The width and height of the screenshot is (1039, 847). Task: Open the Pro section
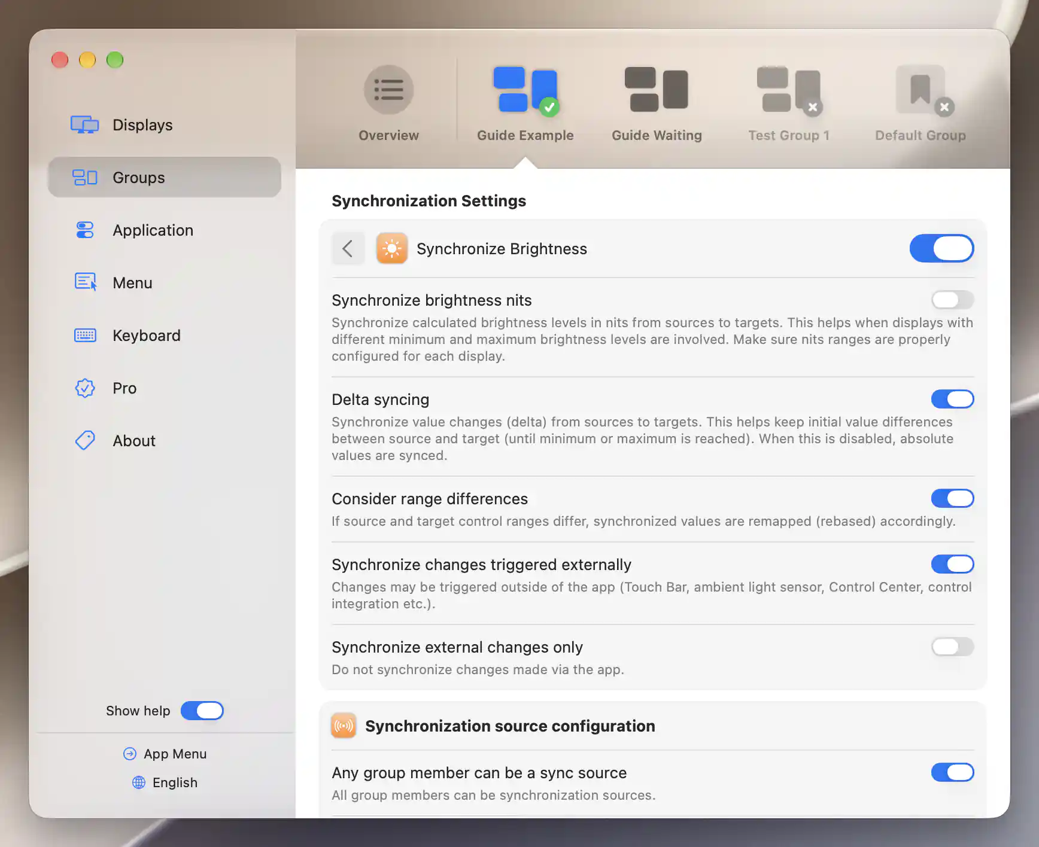(164, 388)
